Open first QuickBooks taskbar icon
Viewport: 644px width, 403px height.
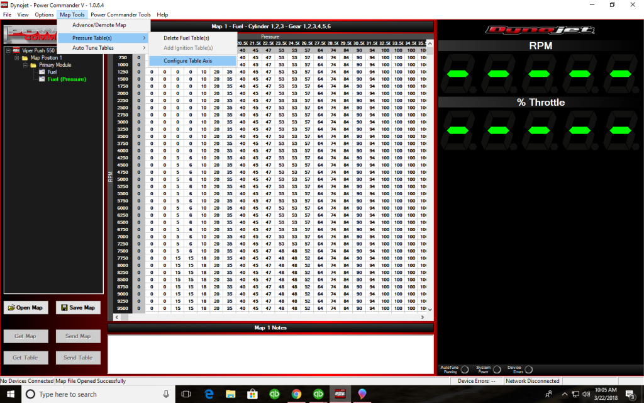[274, 394]
